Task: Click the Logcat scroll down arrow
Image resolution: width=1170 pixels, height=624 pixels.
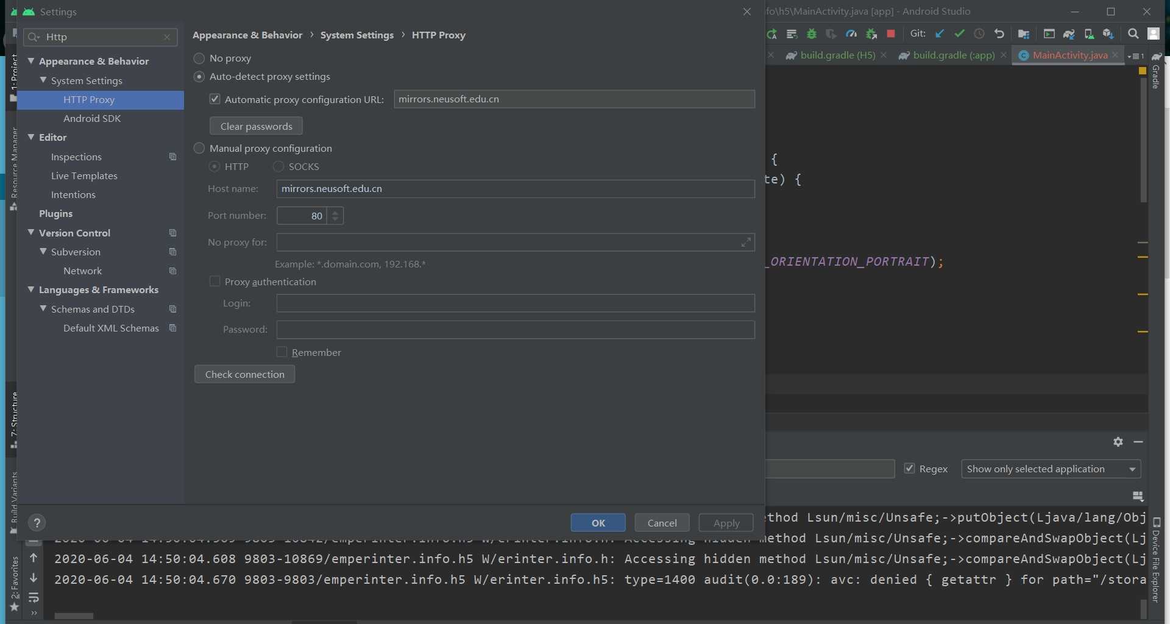Action: pos(34,578)
